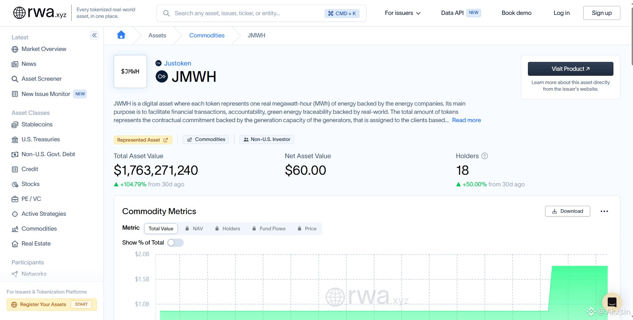Click the Non-U.S. Investor tag chip
633x320 pixels.
[x=267, y=139]
